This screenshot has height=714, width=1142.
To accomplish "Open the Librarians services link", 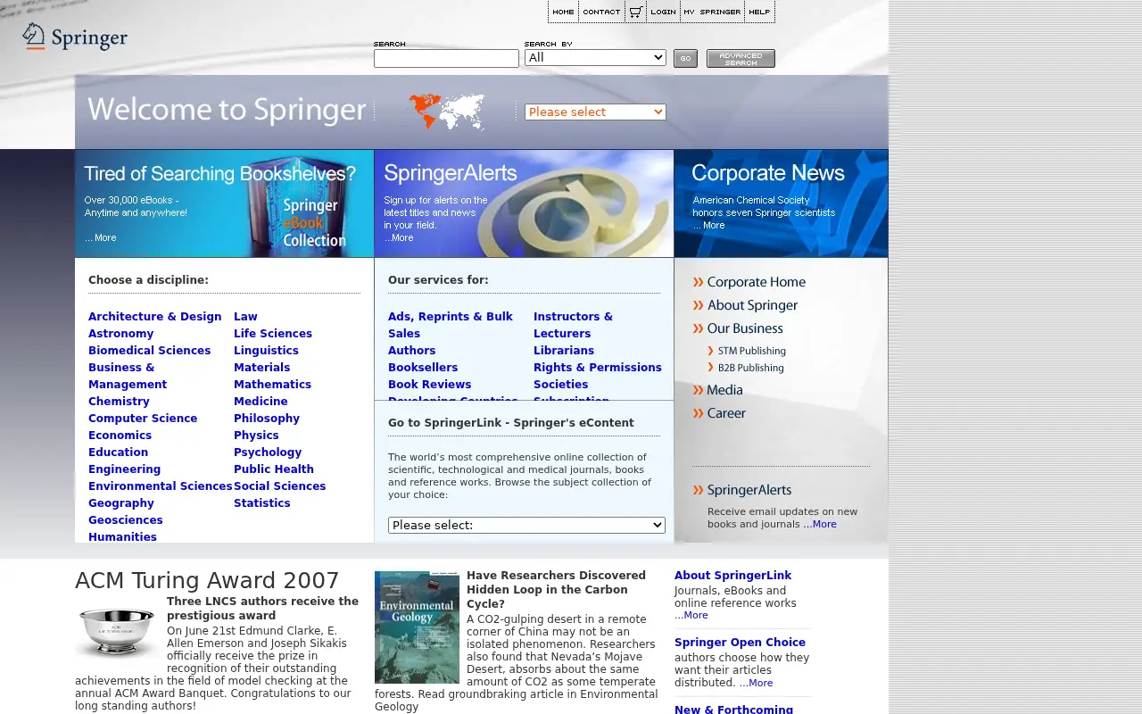I will pyautogui.click(x=564, y=351).
